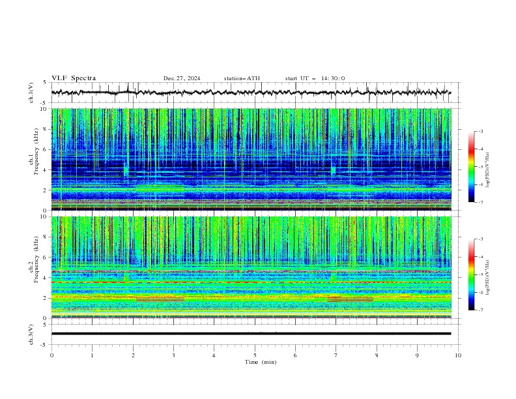Click the "10" minute tick on the time axis

pyautogui.click(x=458, y=355)
